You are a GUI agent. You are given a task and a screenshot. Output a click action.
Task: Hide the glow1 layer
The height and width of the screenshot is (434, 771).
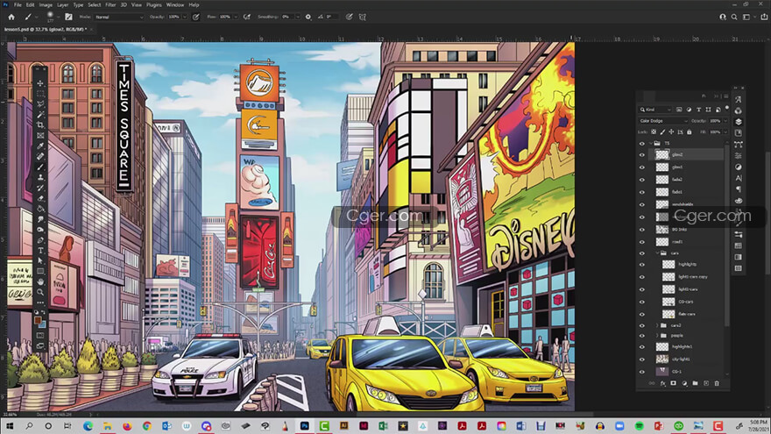641,167
